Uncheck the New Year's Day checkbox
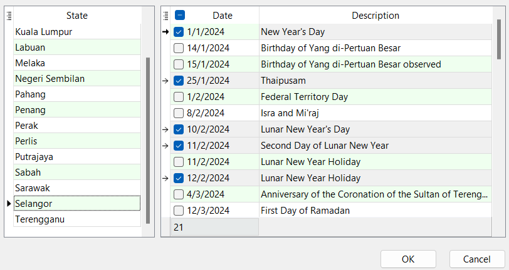The image size is (509, 270). (179, 32)
